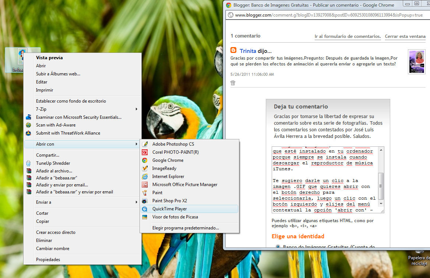
Task: Click the comment box scrollbar thumb
Action: pyautogui.click(x=381, y=186)
